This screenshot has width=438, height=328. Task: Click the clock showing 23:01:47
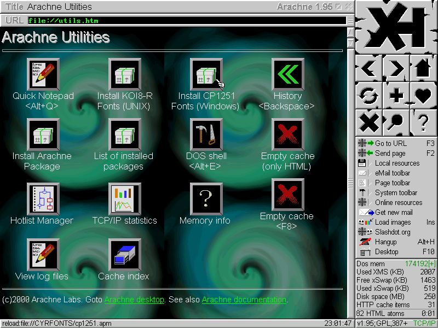[x=338, y=324]
